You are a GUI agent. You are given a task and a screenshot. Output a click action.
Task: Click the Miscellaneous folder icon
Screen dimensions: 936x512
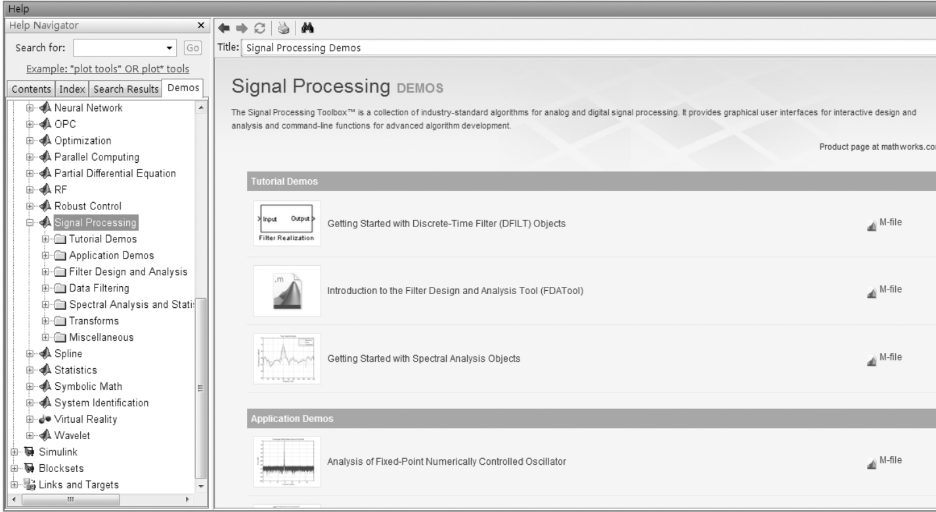60,337
